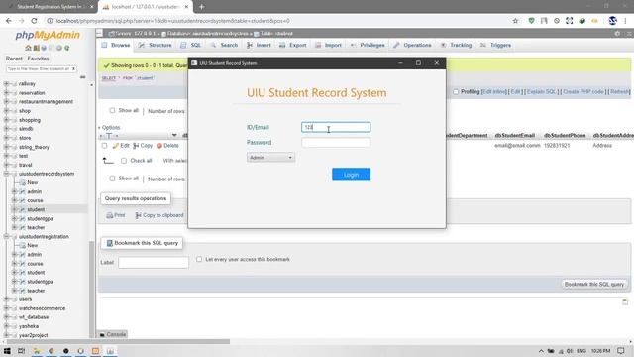
Task: Clear the database filter box
Action: [x=73, y=69]
